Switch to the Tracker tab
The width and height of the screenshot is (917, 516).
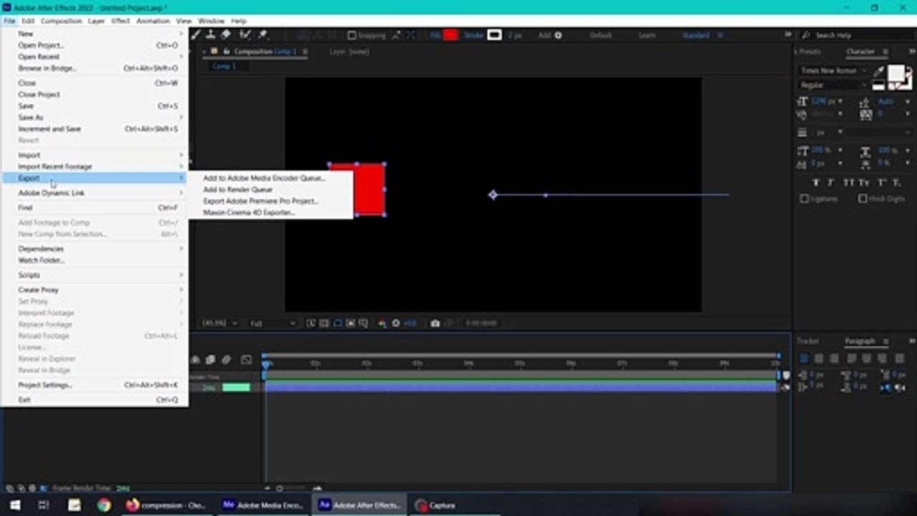pos(807,341)
